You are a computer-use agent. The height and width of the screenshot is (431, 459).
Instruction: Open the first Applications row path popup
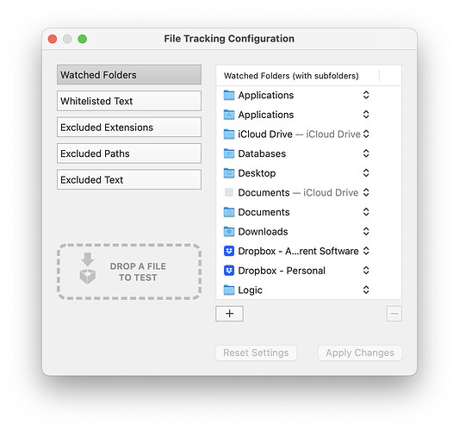click(x=366, y=95)
